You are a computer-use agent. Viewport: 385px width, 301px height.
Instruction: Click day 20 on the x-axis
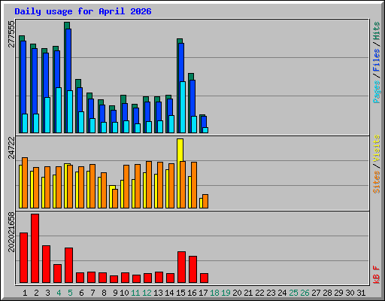click(237, 293)
